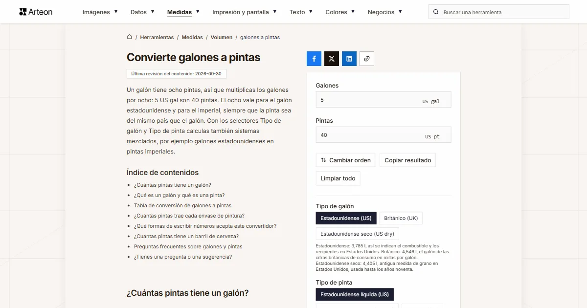Click the Pintas result field
This screenshot has height=308, width=587.
tap(384, 135)
